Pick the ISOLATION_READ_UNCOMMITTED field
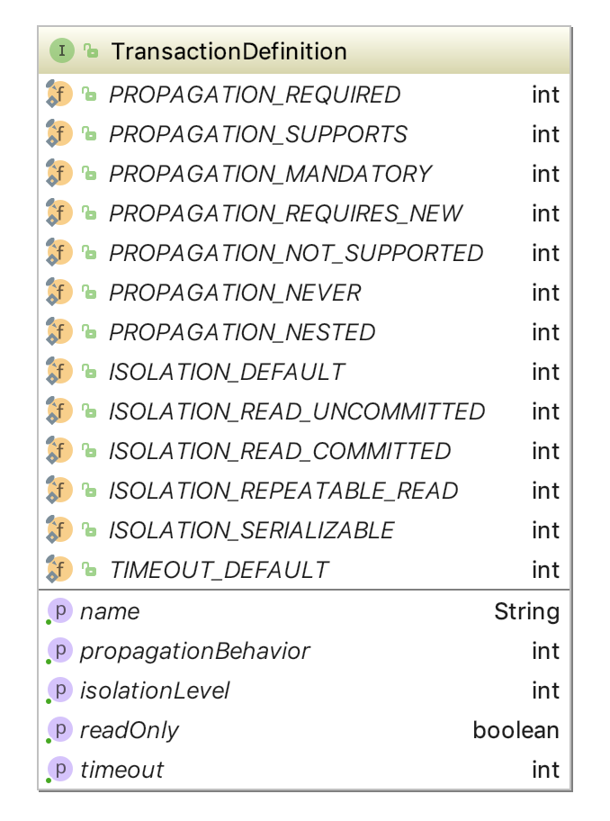Image resolution: width=610 pixels, height=821 pixels. click(x=297, y=411)
